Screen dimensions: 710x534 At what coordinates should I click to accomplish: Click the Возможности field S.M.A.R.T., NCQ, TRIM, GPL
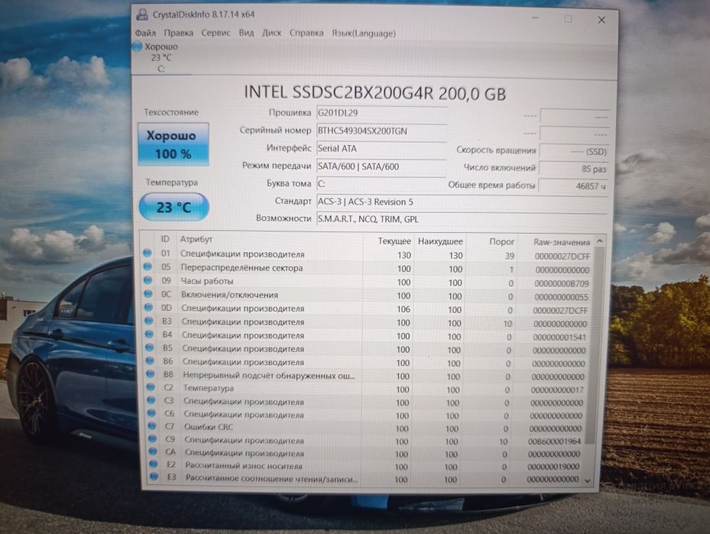tap(462, 219)
